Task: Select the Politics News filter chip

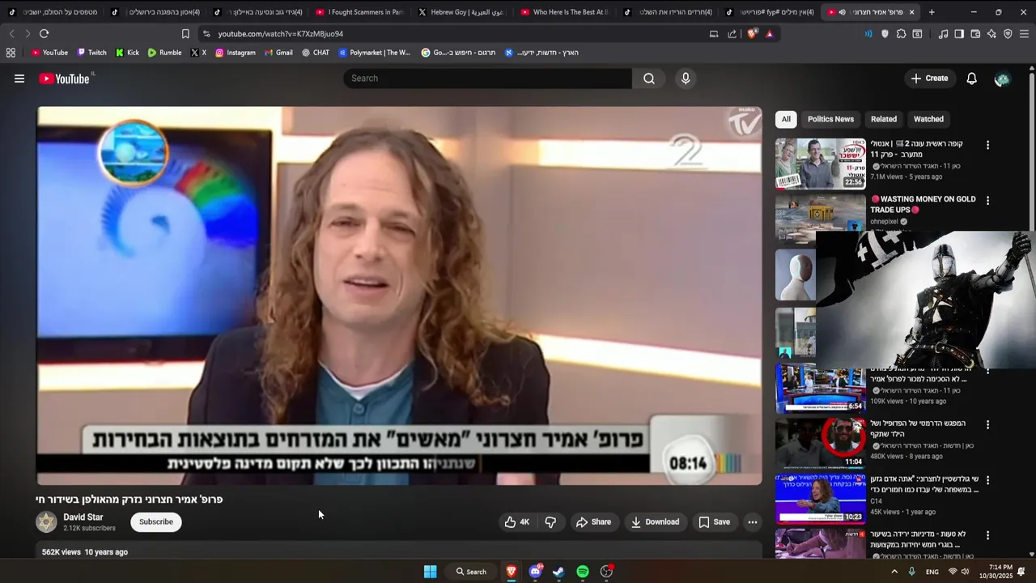Action: point(830,119)
